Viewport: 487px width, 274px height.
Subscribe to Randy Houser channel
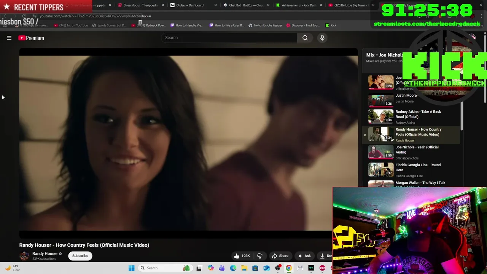point(80,256)
